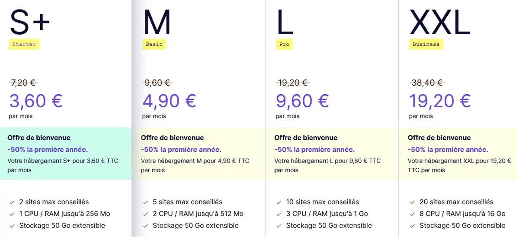The image size is (519, 243).
Task: Click the checkmark beside 5 sites max conseillés
Action: 145,202
